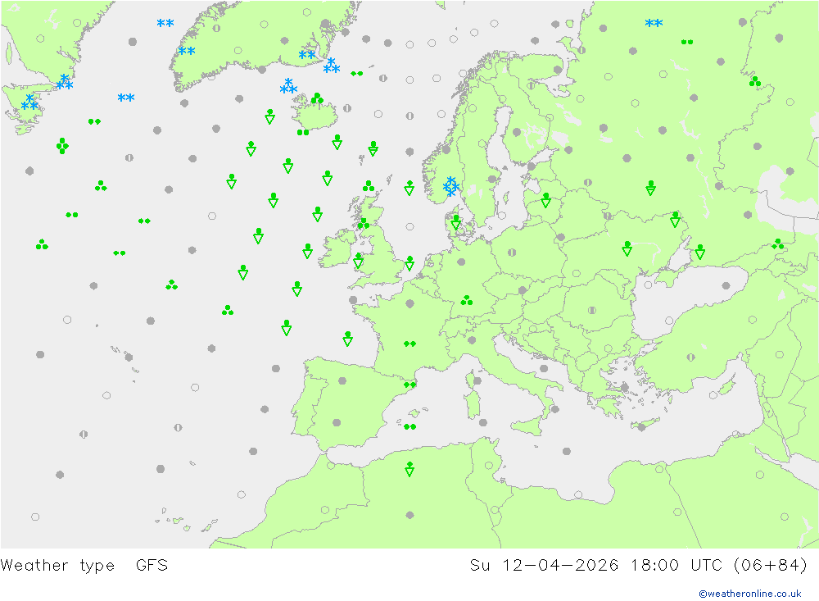This screenshot has width=819, height=601.
Task: Click the grey cloud dot over the Black Sea
Action: pos(726,285)
